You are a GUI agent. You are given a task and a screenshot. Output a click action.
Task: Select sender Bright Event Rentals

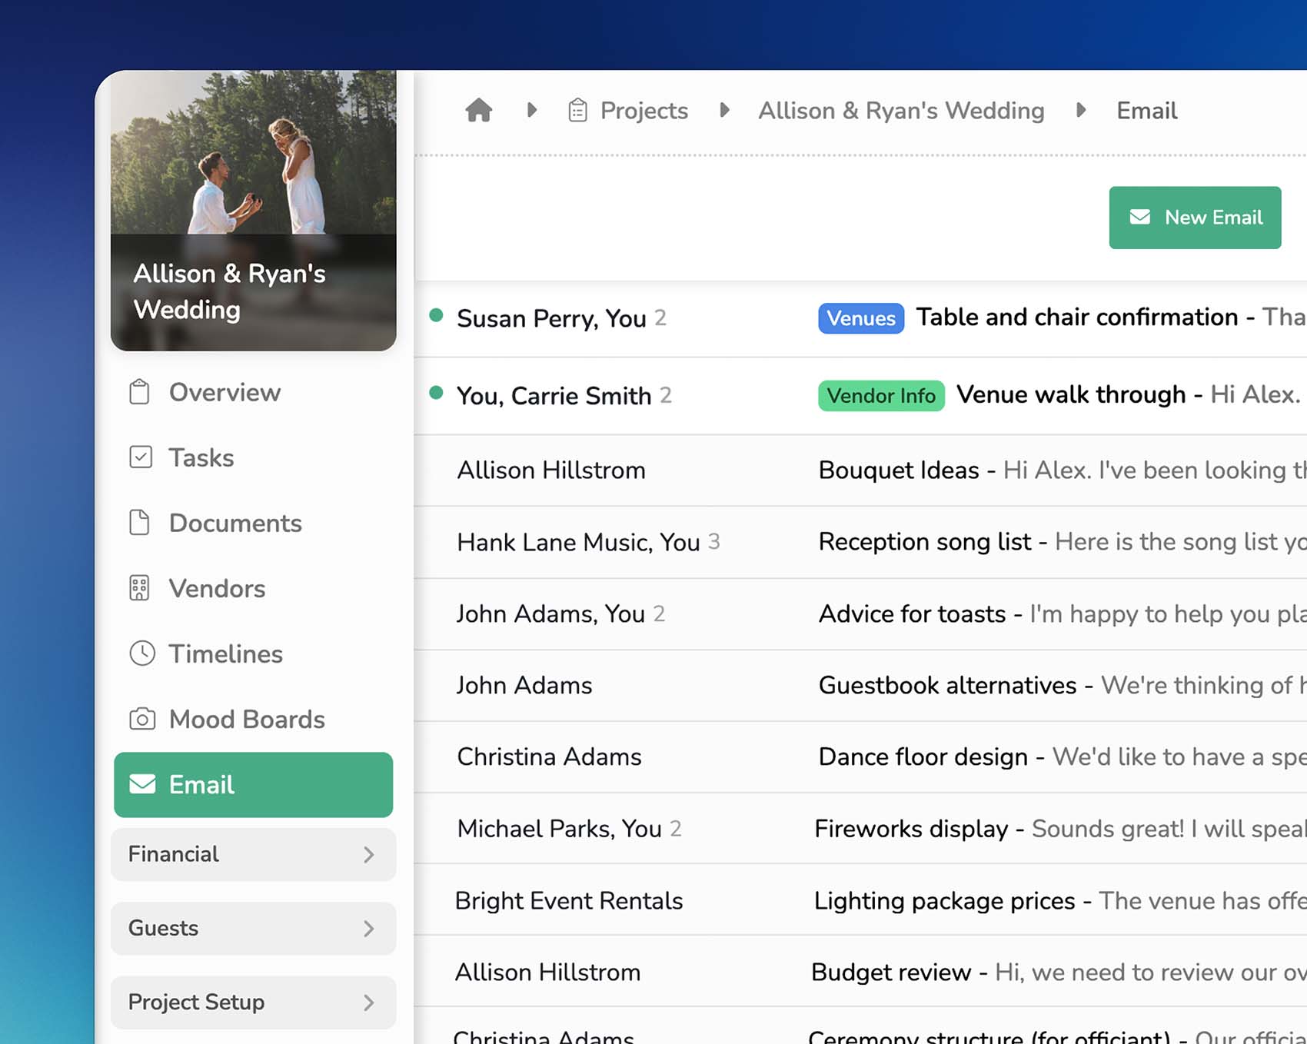(569, 900)
